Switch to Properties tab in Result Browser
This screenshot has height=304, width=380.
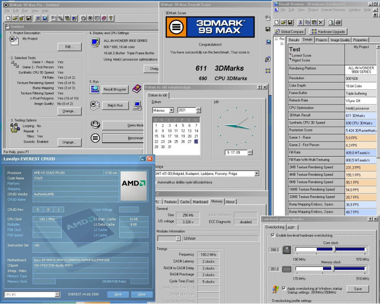360,40
